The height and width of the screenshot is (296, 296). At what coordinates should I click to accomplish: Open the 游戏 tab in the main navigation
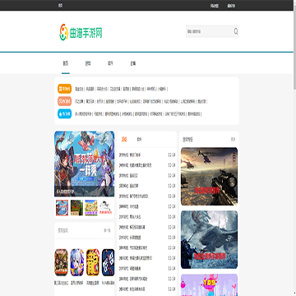point(88,63)
